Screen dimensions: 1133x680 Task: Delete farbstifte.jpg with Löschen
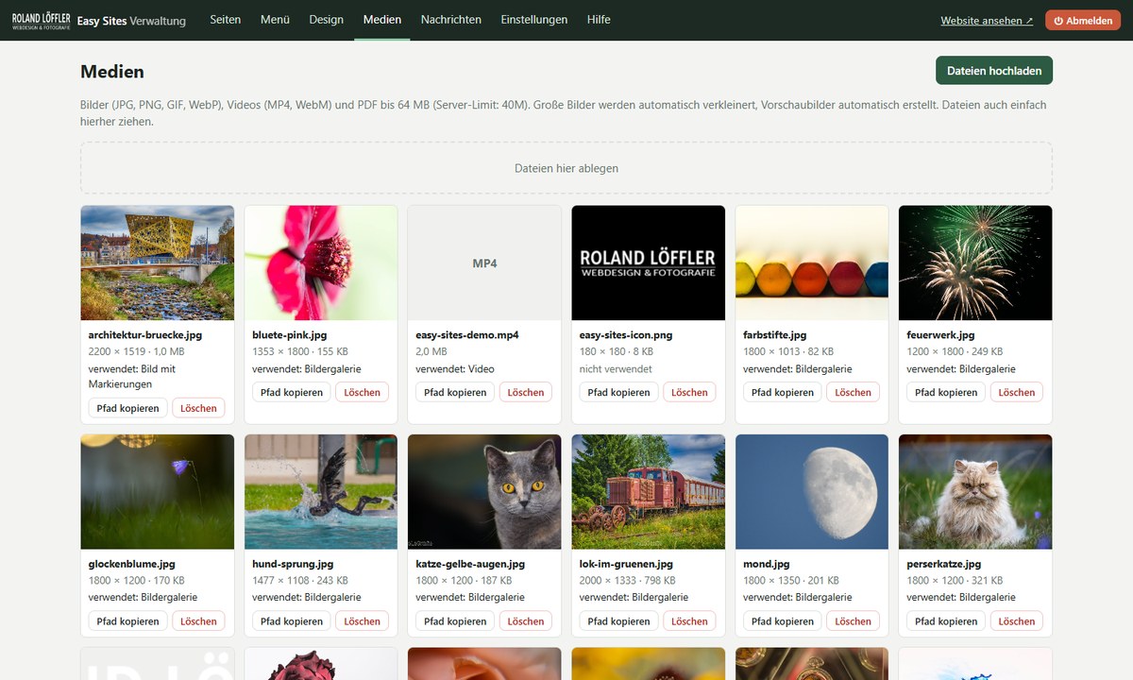click(853, 392)
